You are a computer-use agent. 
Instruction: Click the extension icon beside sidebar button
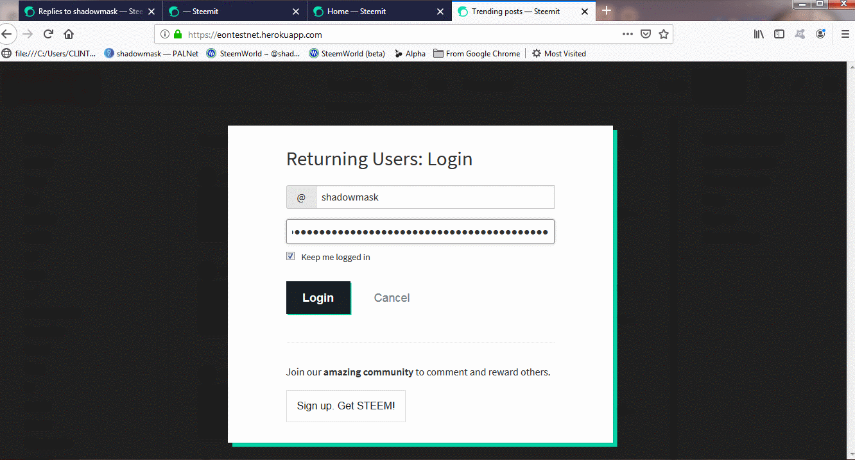pyautogui.click(x=800, y=35)
